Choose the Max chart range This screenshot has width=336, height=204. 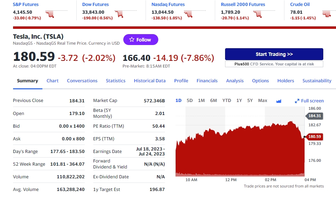tap(263, 101)
